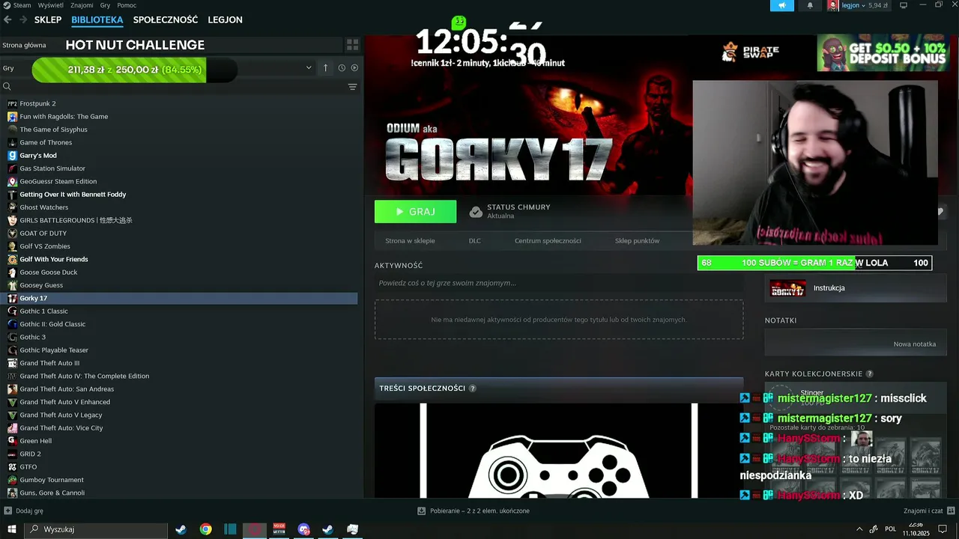Expand the Gry collection dropdown
Viewport: 959px width, 539px height.
(309, 67)
